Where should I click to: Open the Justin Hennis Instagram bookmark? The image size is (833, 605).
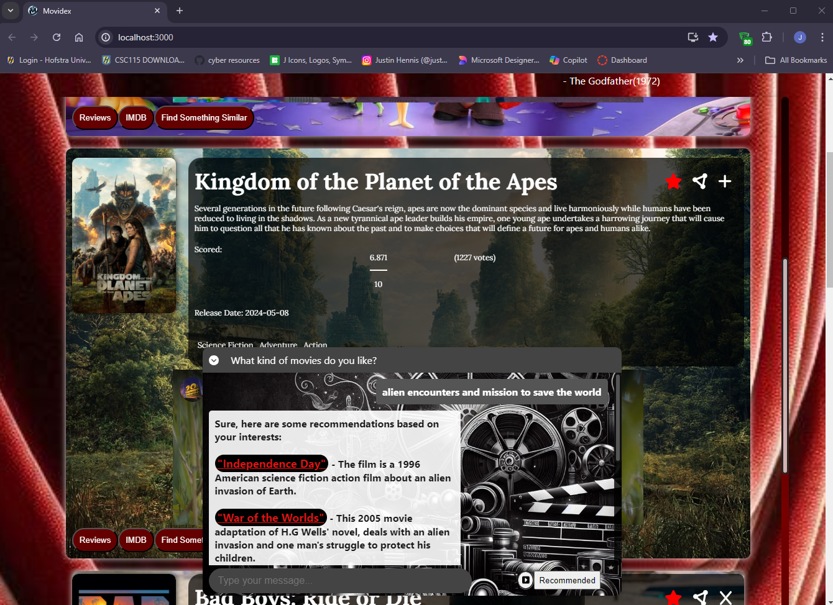pos(405,60)
